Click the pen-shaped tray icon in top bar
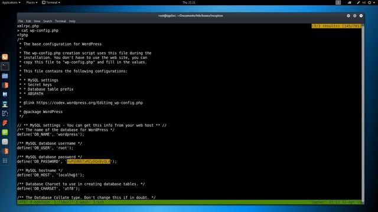378x212 pixels. tap(359, 2)
